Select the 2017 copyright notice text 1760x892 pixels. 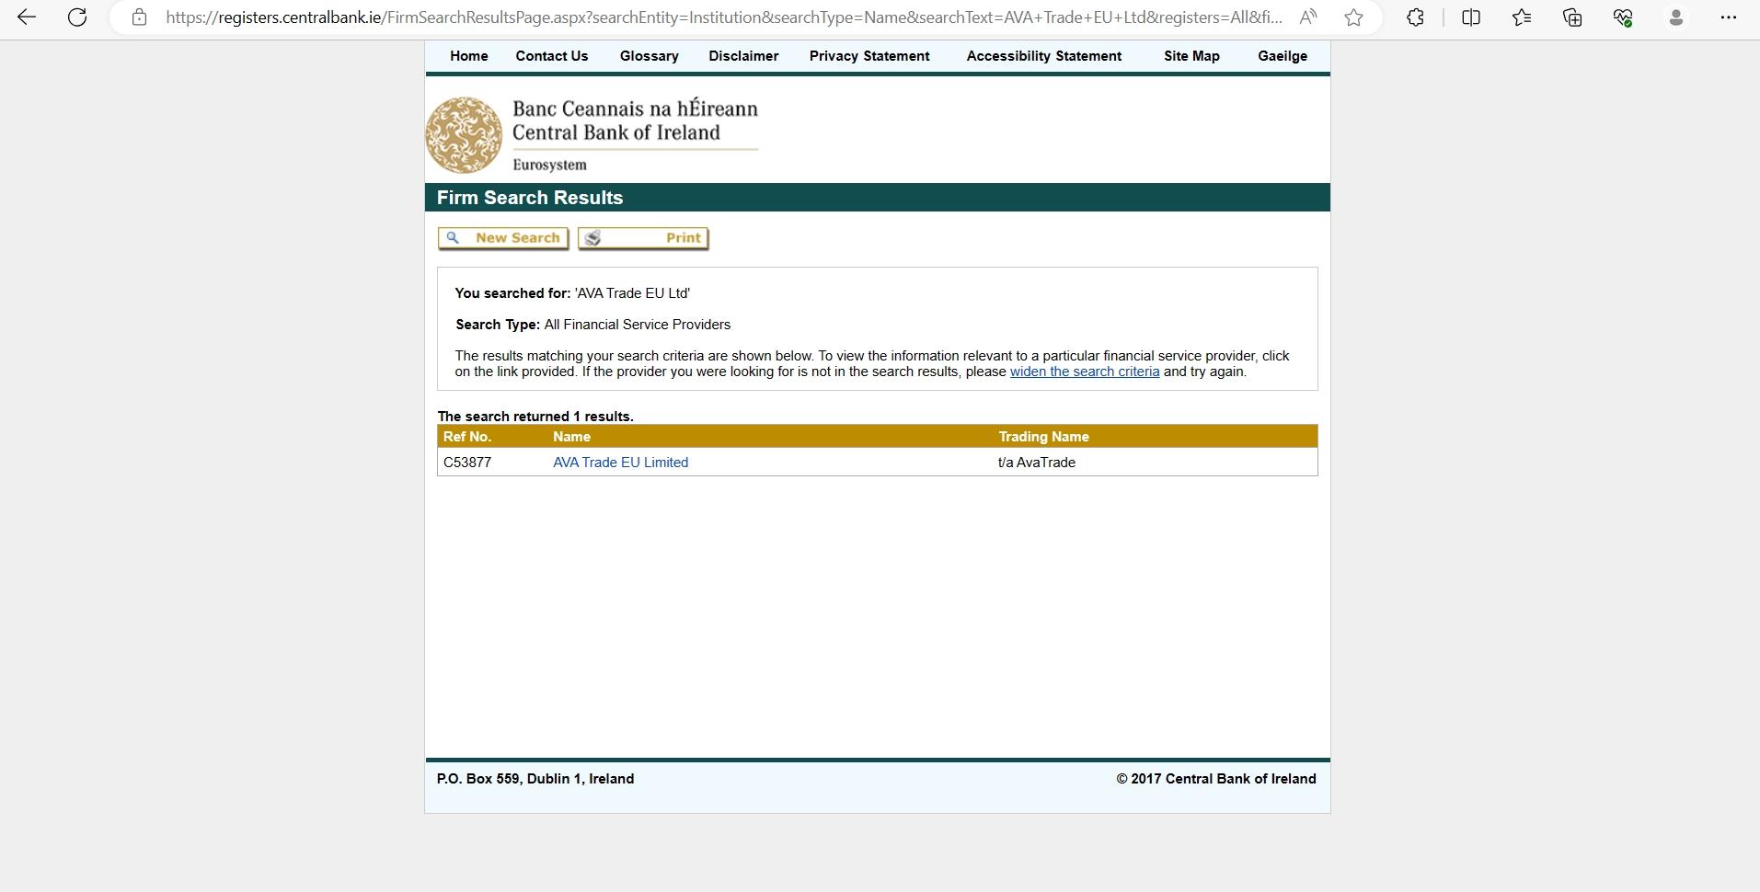1216,779
